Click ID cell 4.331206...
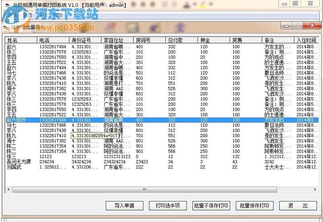The image size is (323, 222). pos(84,167)
